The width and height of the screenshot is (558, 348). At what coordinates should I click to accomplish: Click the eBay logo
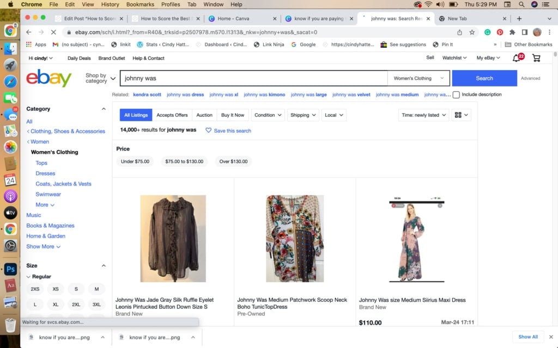click(x=49, y=78)
